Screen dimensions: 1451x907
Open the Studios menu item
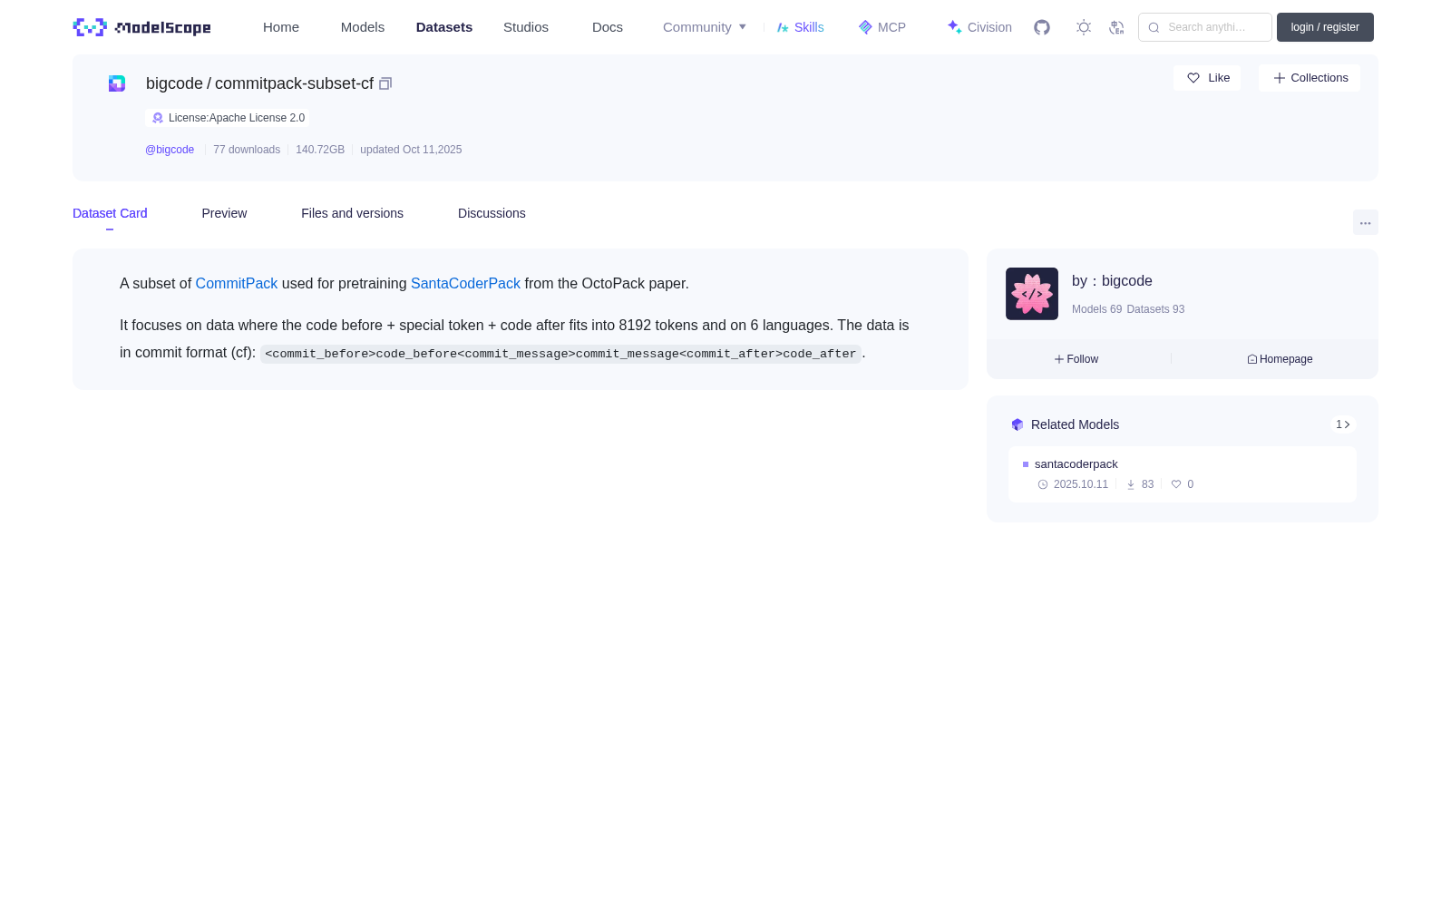(526, 27)
